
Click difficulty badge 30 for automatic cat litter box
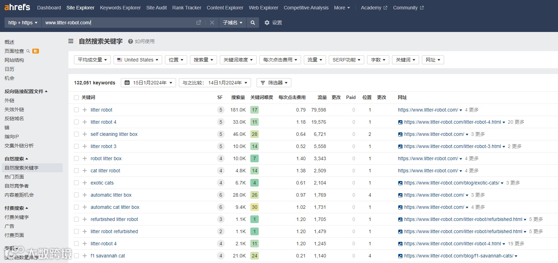[255, 207]
